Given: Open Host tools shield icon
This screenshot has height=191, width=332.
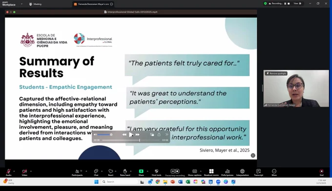Looking at the screenshot, I should click(x=156, y=171).
